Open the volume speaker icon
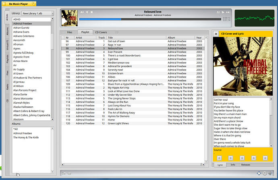The image size is (278, 180). coord(270,174)
